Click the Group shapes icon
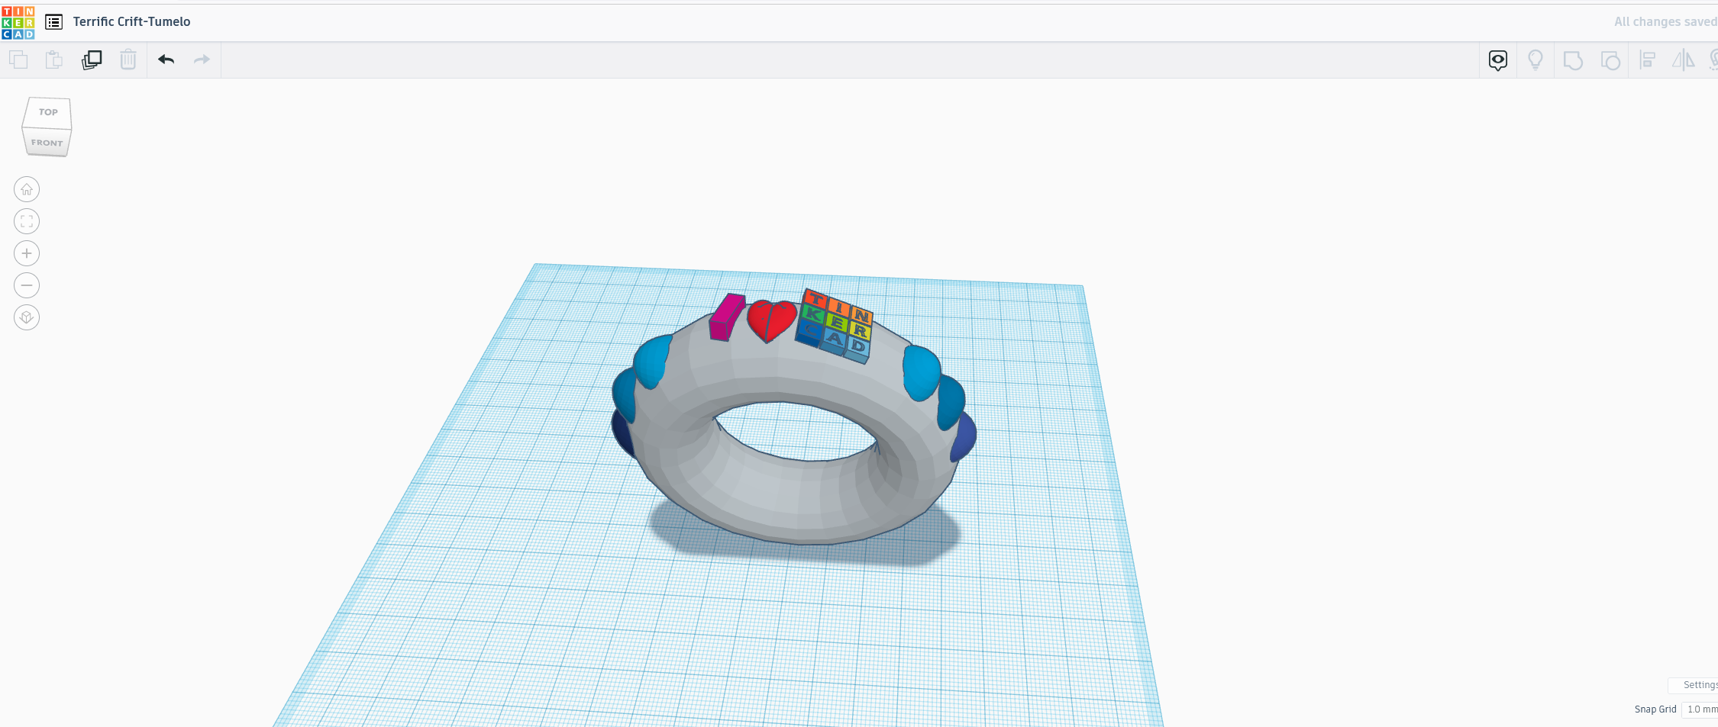This screenshot has height=727, width=1718. pyautogui.click(x=1573, y=60)
